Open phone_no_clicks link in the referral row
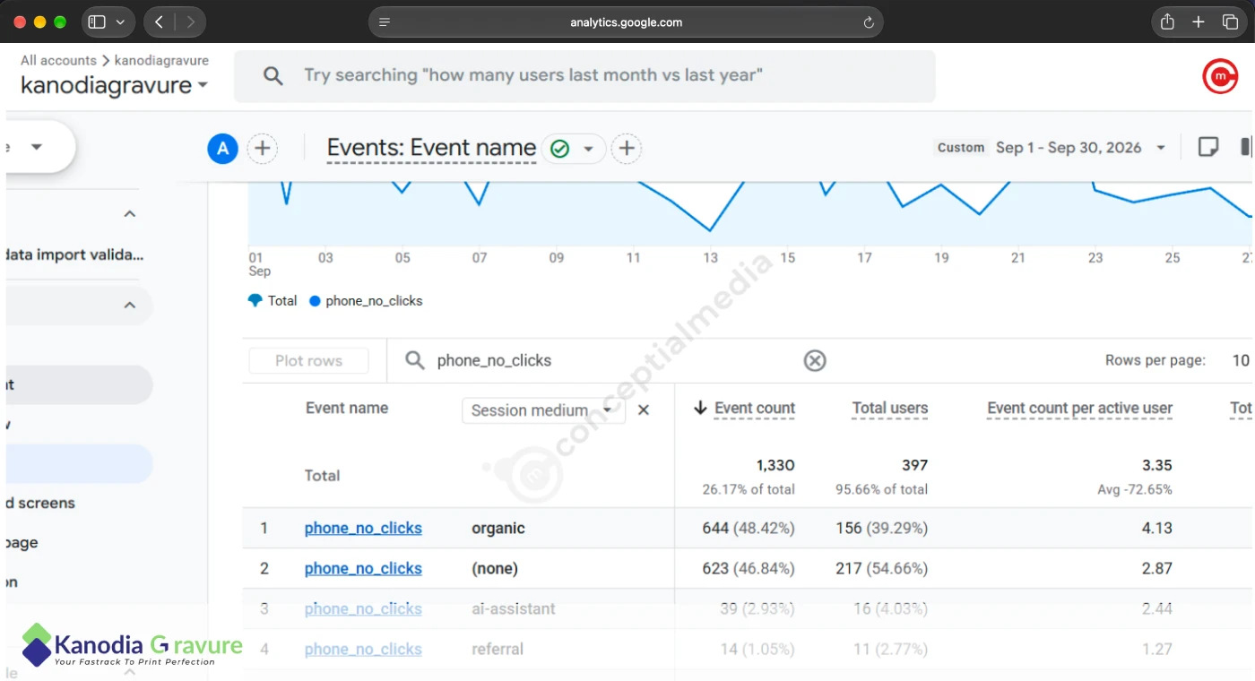The height and width of the screenshot is (681, 1255). point(363,649)
